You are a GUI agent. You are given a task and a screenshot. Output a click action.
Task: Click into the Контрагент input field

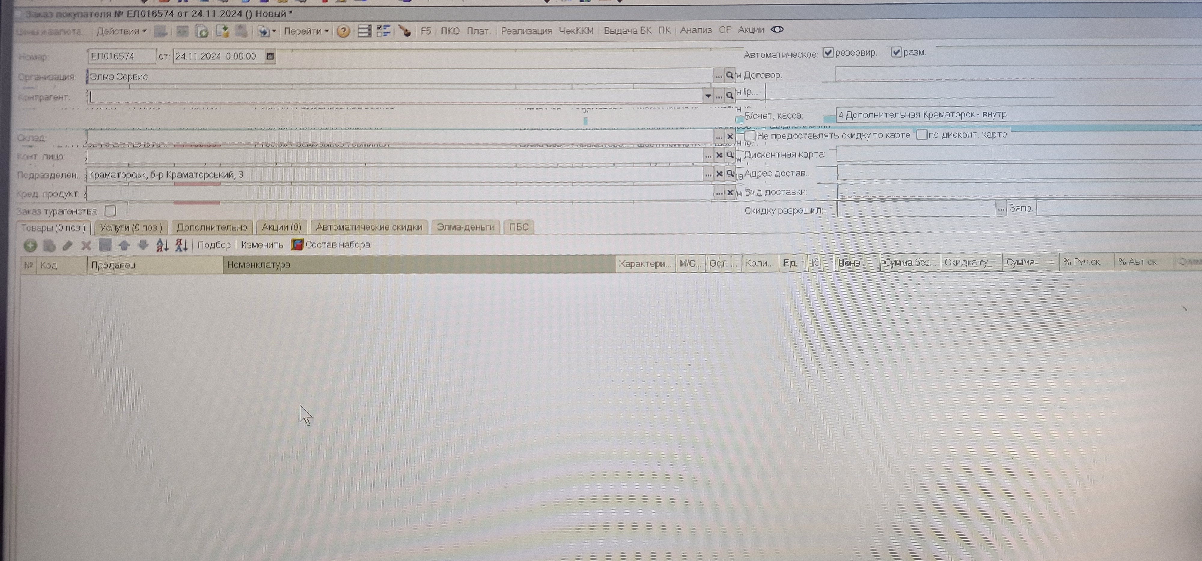[395, 96]
